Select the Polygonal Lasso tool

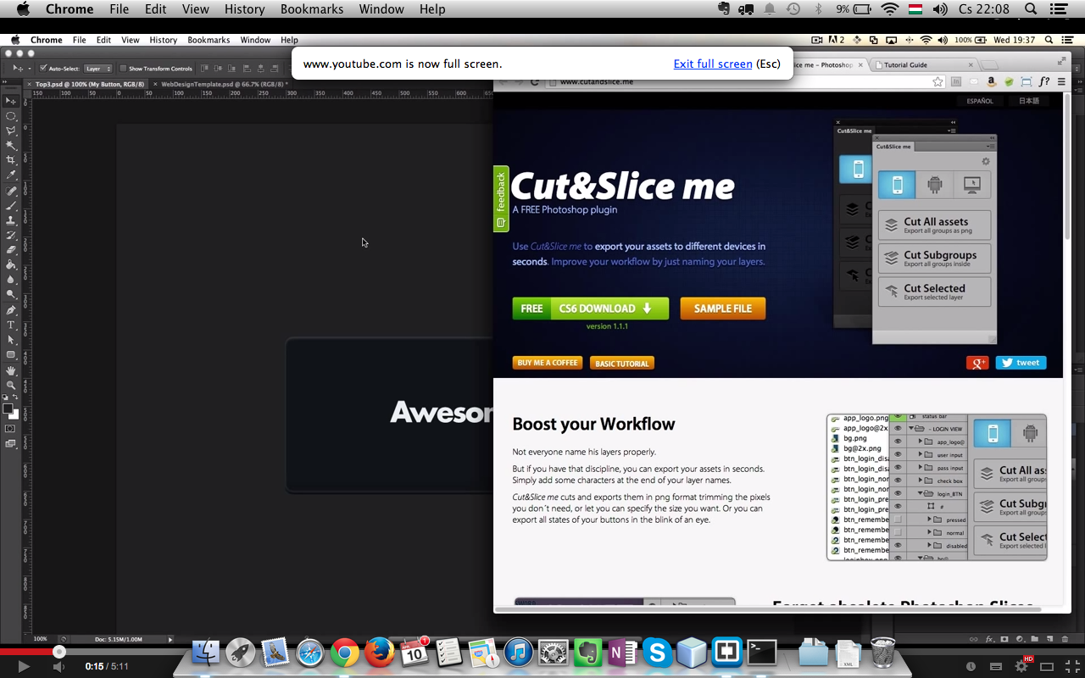click(x=11, y=131)
